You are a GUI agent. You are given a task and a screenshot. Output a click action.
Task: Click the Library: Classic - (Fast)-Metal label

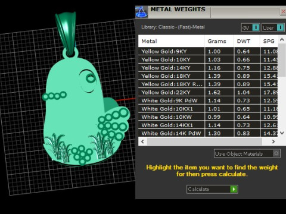(173, 27)
